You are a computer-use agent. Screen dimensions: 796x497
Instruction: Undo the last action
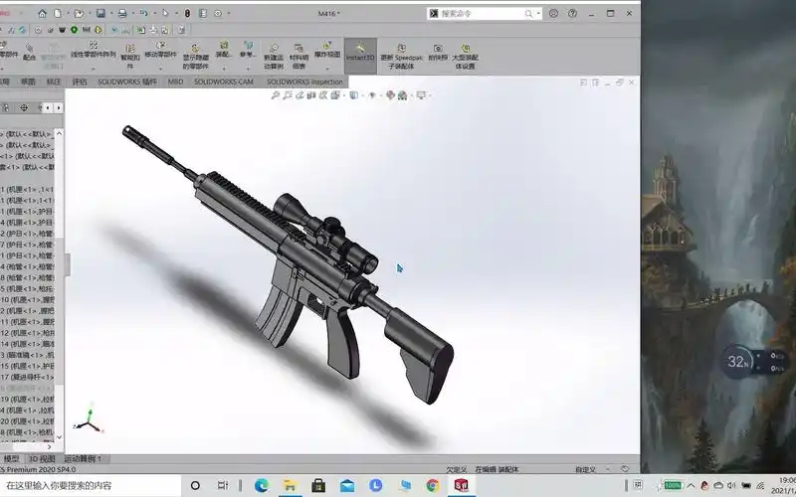coord(143,14)
